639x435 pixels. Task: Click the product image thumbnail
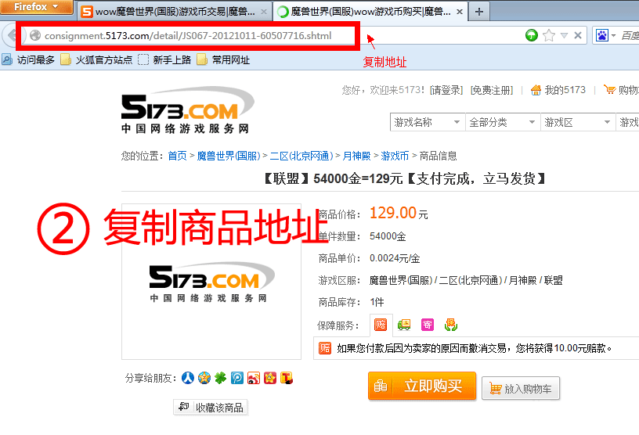click(211, 282)
